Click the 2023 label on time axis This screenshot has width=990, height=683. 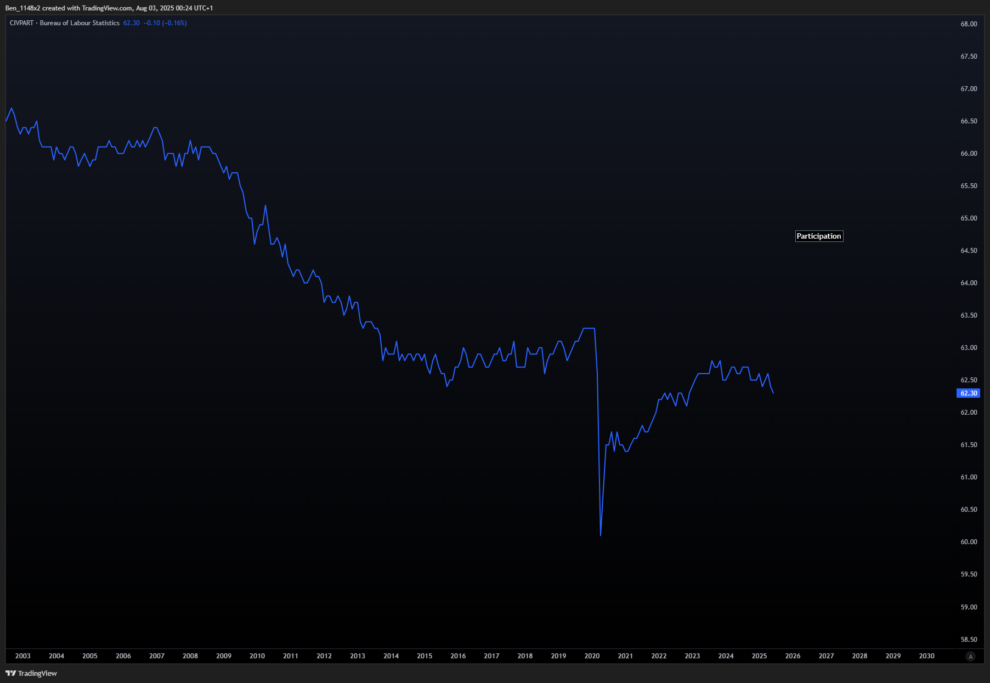(x=692, y=656)
